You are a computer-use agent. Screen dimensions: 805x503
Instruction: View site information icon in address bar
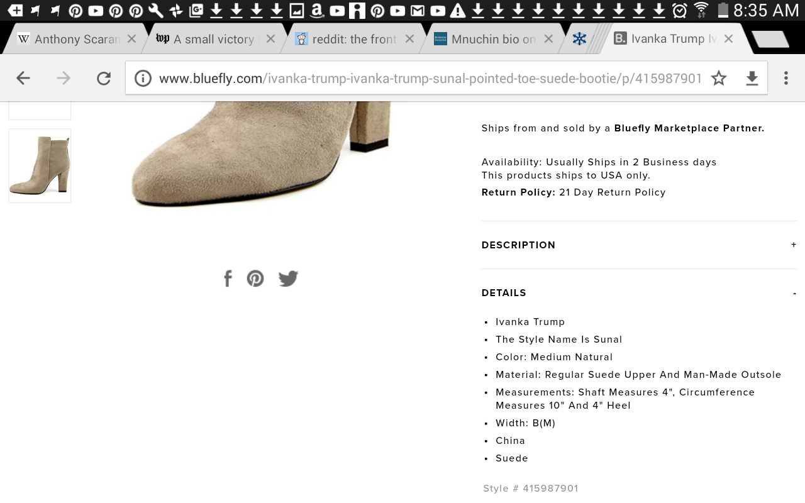[143, 78]
